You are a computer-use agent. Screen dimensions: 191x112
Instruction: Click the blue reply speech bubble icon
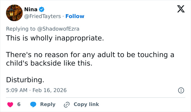(x=33, y=104)
